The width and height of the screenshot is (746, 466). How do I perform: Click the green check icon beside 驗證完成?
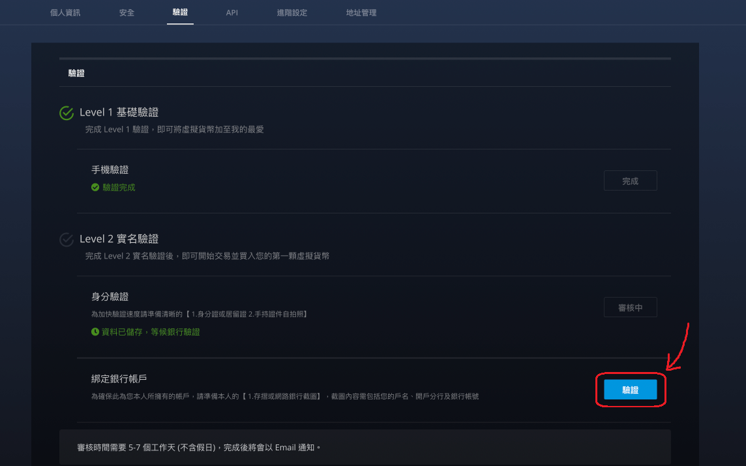click(x=96, y=187)
